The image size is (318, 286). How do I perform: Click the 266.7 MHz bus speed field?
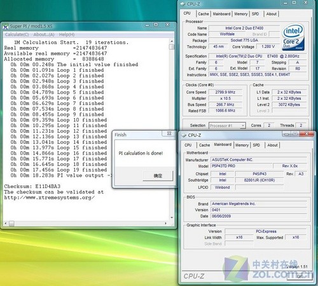225,104
